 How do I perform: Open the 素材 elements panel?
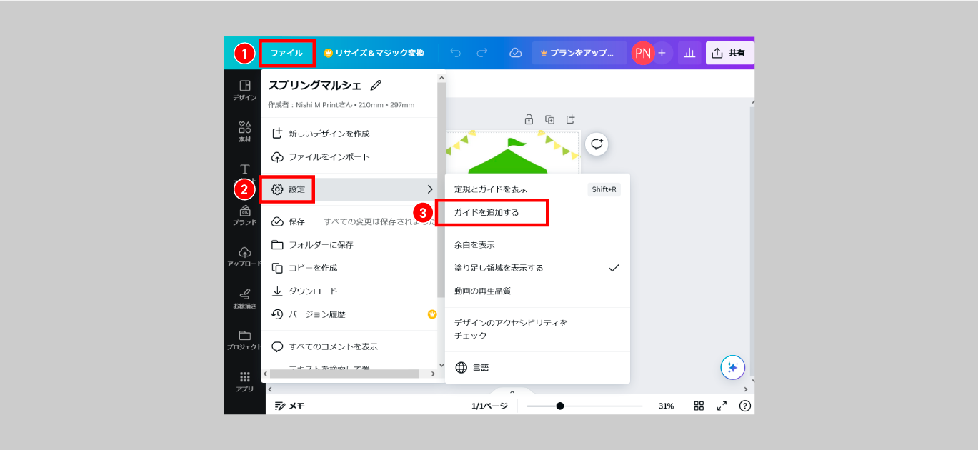pyautogui.click(x=244, y=131)
